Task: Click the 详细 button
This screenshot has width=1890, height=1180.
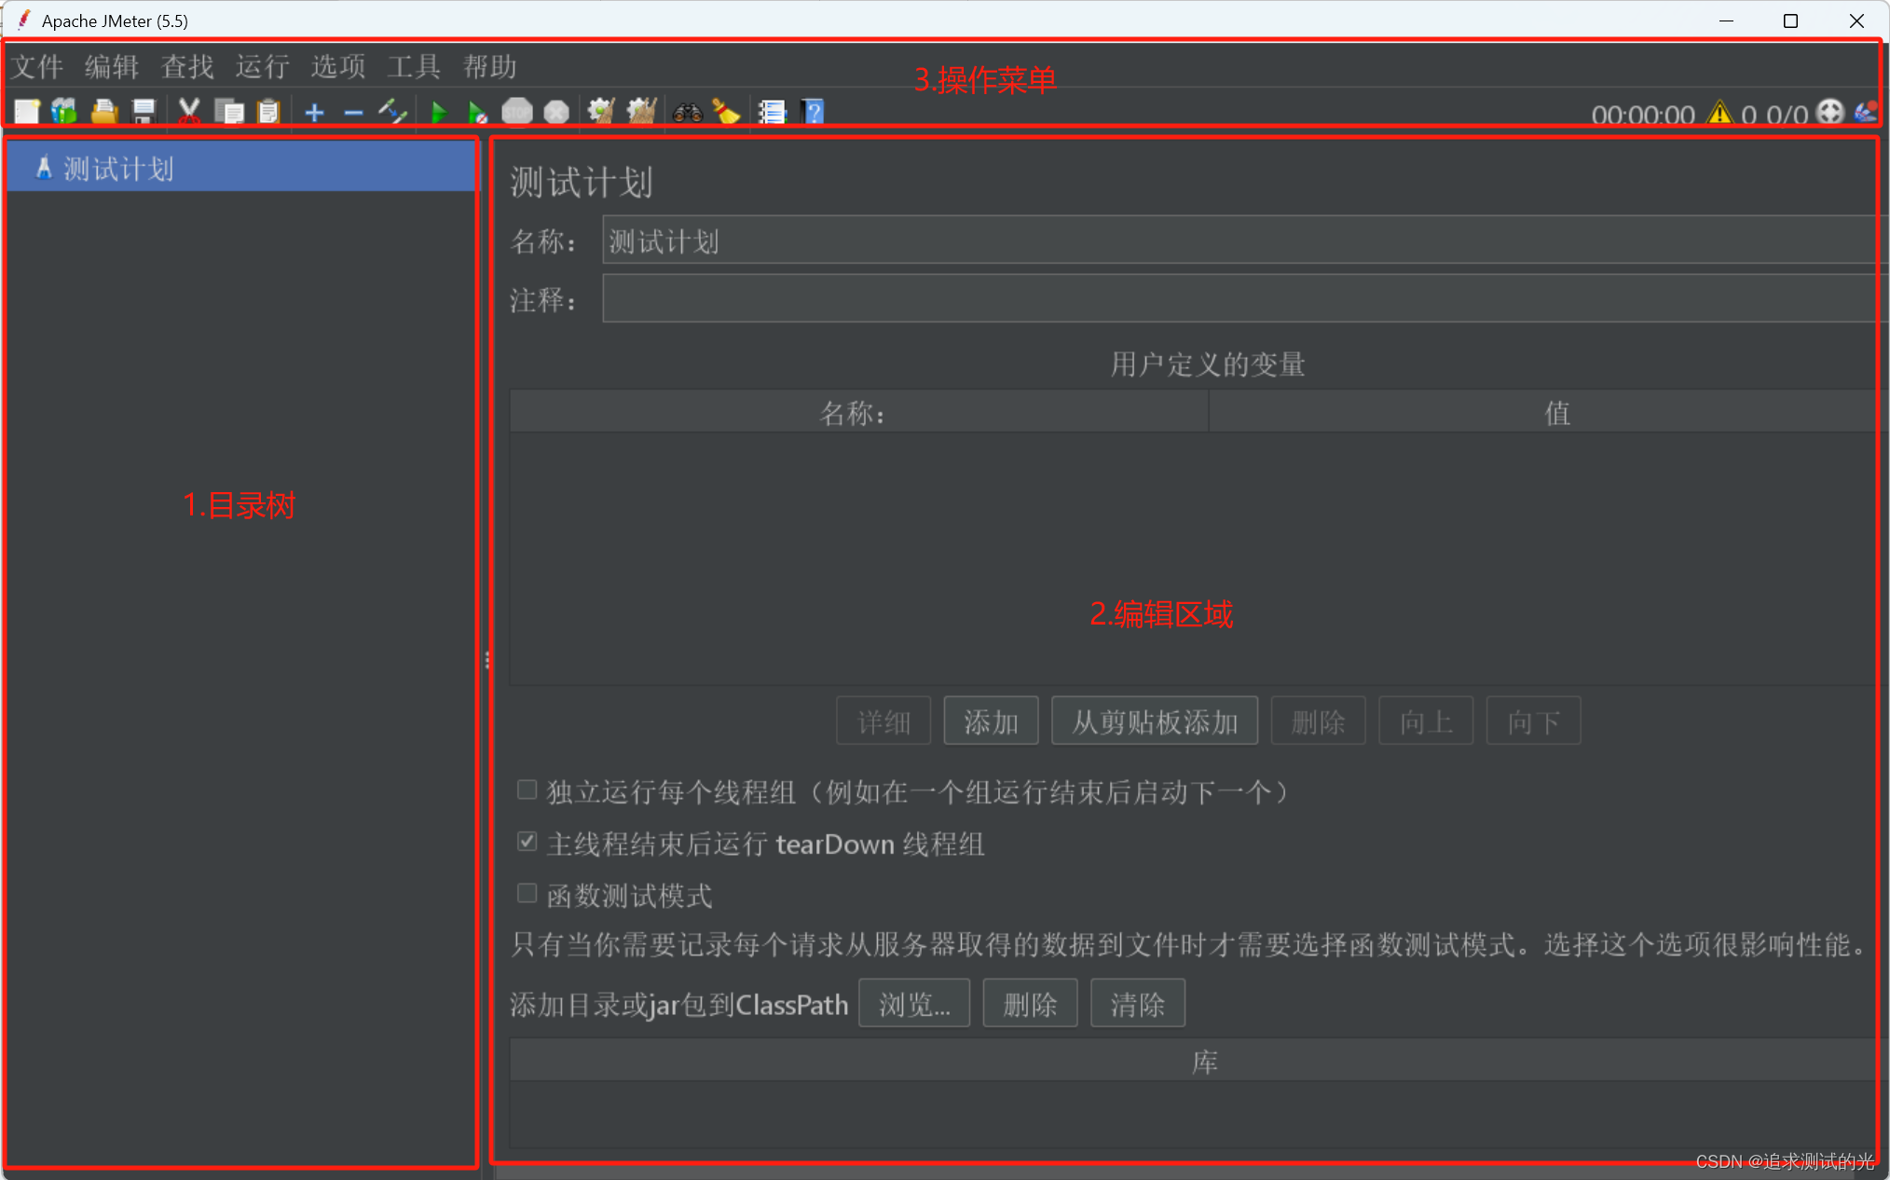Action: click(883, 720)
